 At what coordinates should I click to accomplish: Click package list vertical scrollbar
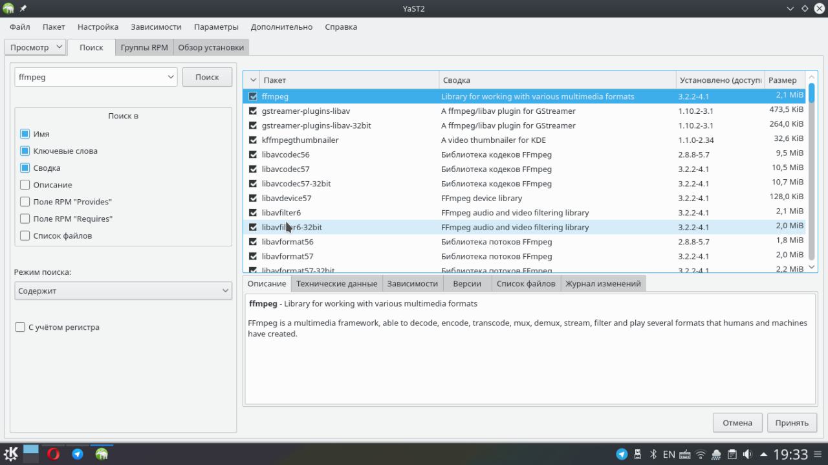click(812, 171)
